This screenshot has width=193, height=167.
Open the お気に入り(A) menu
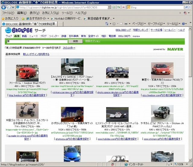tap(51, 13)
